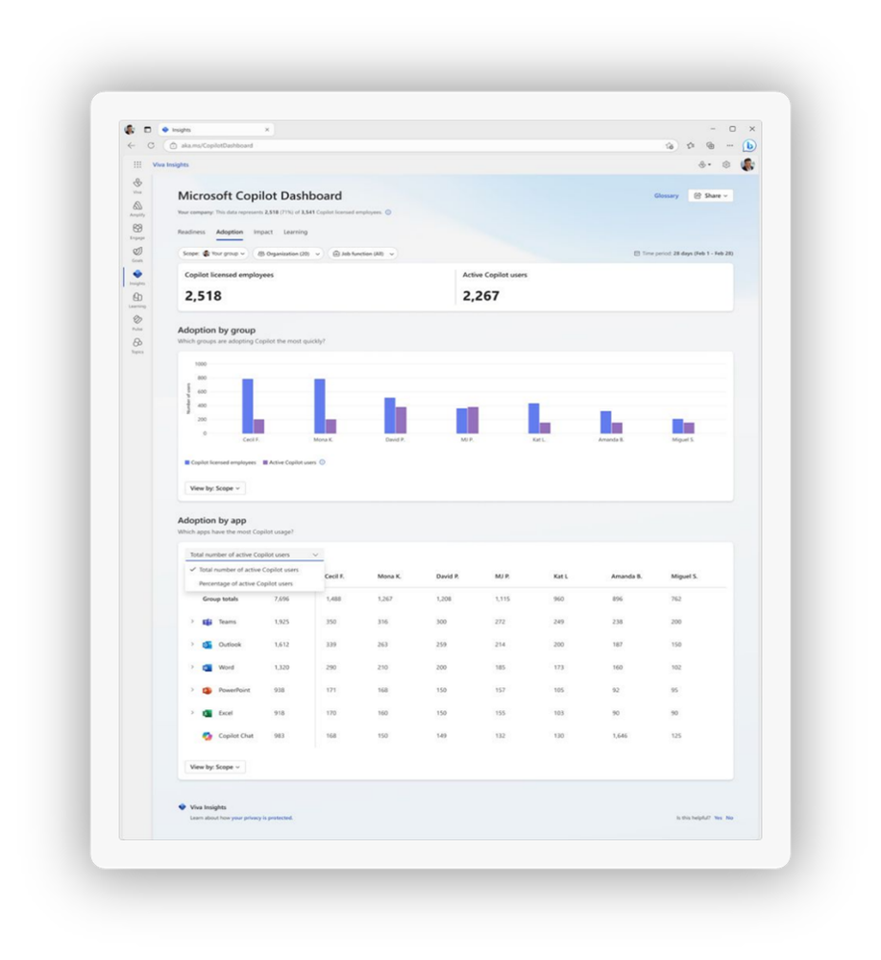Open View by: Scope below the app table
This screenshot has width=881, height=960.
(215, 767)
